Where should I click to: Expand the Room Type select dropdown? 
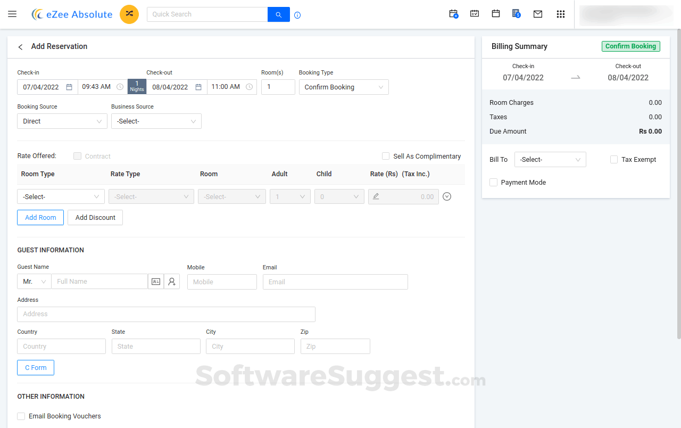point(61,197)
